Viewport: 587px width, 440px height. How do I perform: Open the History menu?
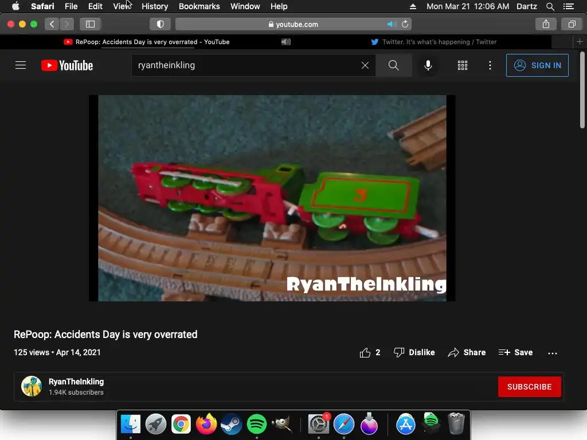[155, 6]
